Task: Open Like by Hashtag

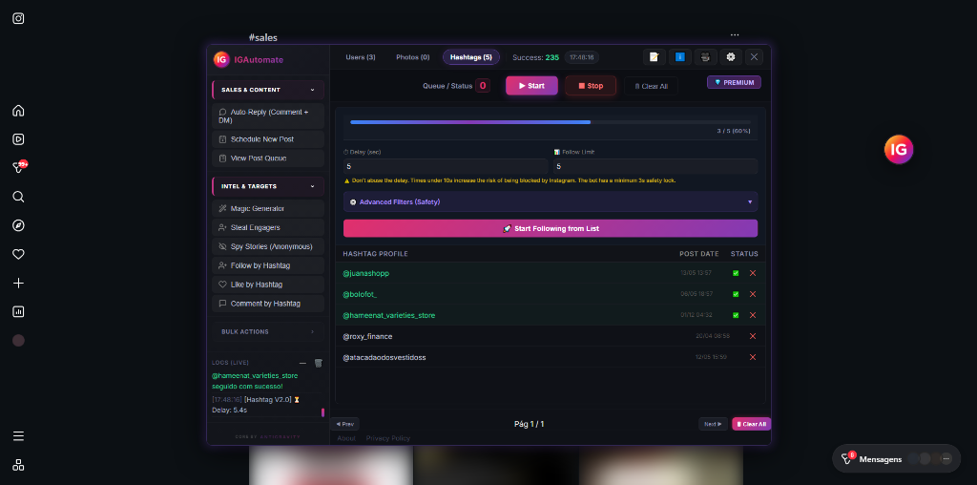Action: 268,285
